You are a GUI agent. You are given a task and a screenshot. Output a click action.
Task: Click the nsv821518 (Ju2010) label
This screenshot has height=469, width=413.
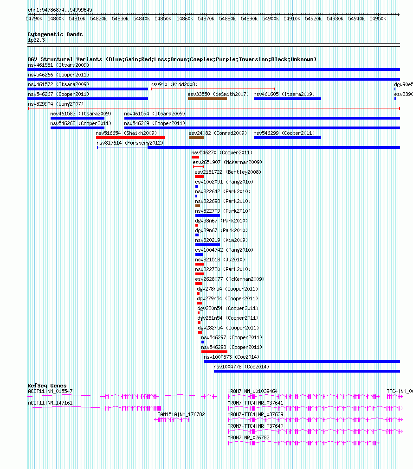(x=220, y=260)
